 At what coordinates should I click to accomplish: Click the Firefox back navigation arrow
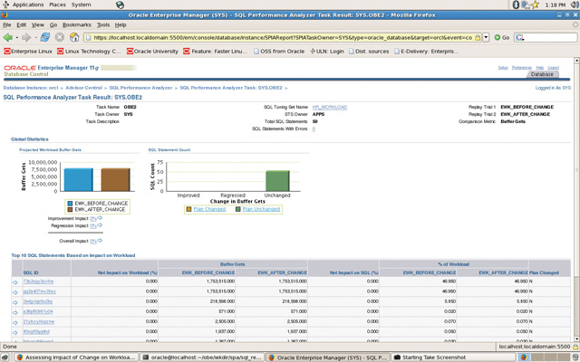click(x=9, y=37)
